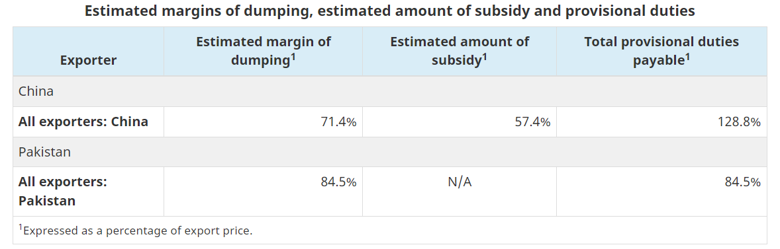Click Pakistan's 84.5% dumping margin cell
Viewport: 780px width, 249px height.
click(x=263, y=192)
